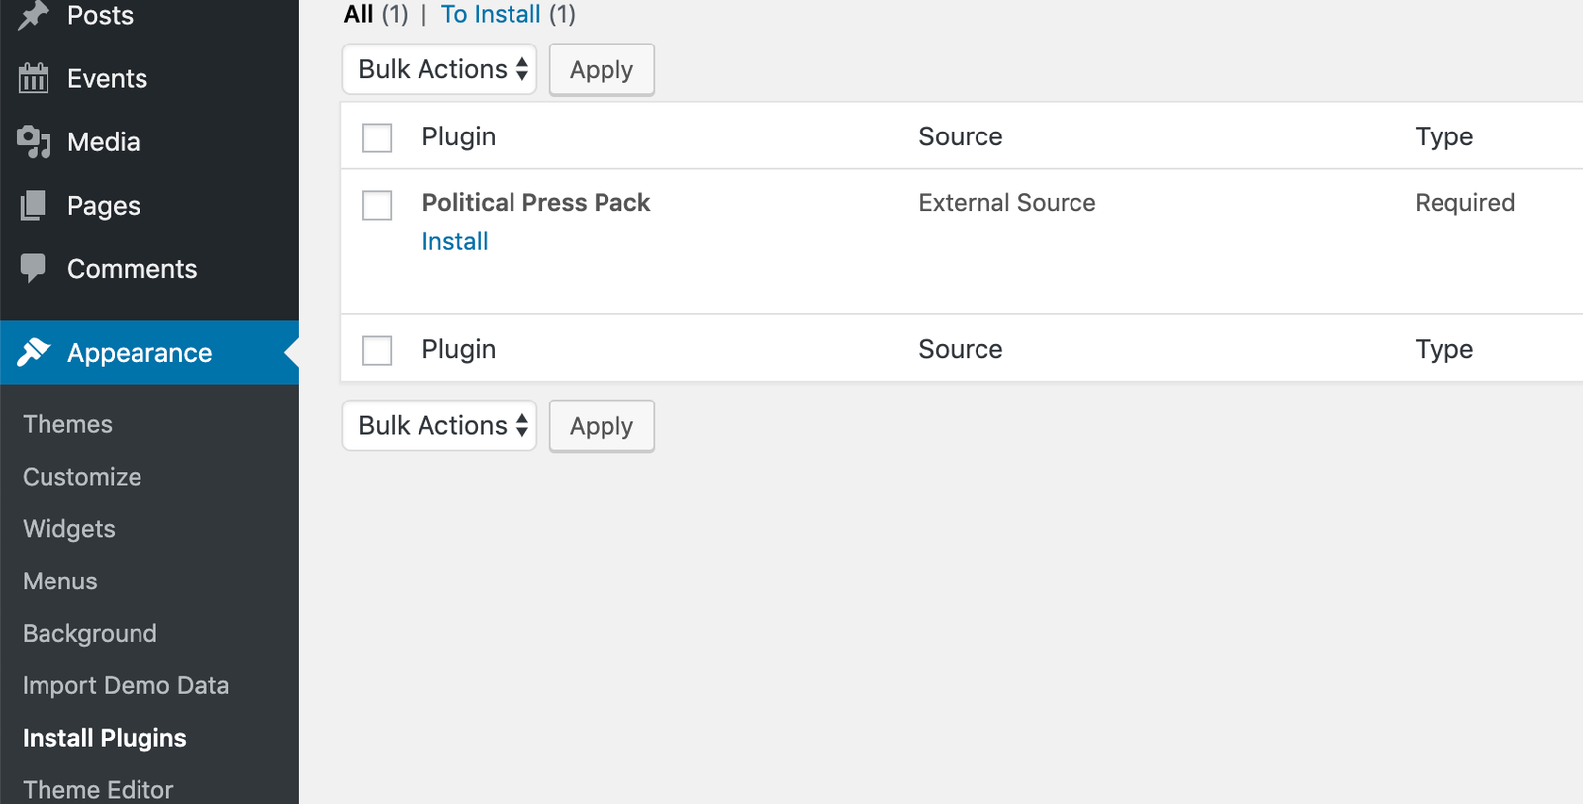
Task: Click the Media library icon
Action: point(34,141)
